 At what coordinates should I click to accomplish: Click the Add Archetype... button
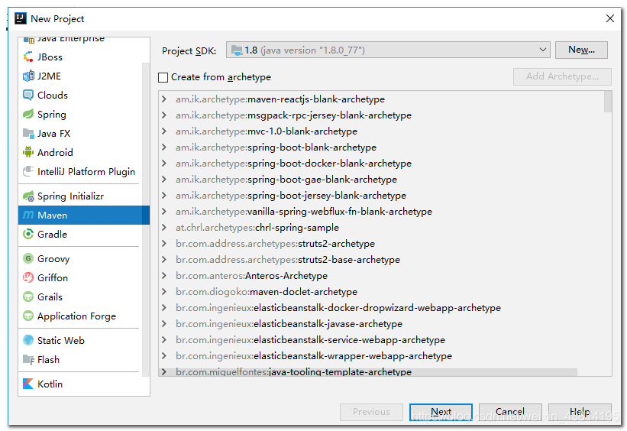(562, 76)
